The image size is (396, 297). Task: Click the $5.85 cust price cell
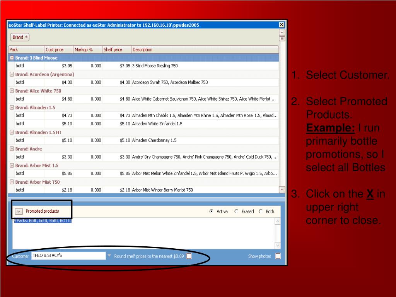coord(59,173)
